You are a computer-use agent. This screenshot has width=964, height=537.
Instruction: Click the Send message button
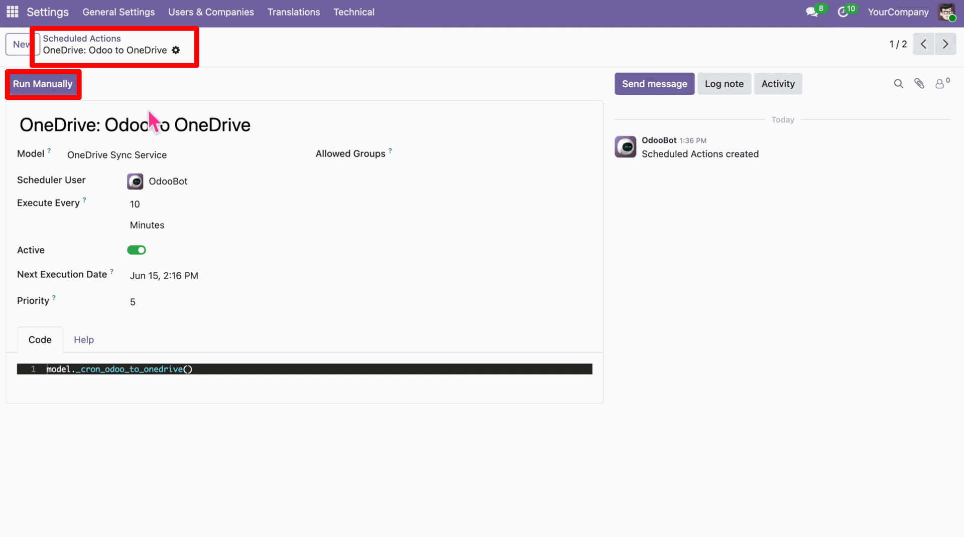(654, 84)
